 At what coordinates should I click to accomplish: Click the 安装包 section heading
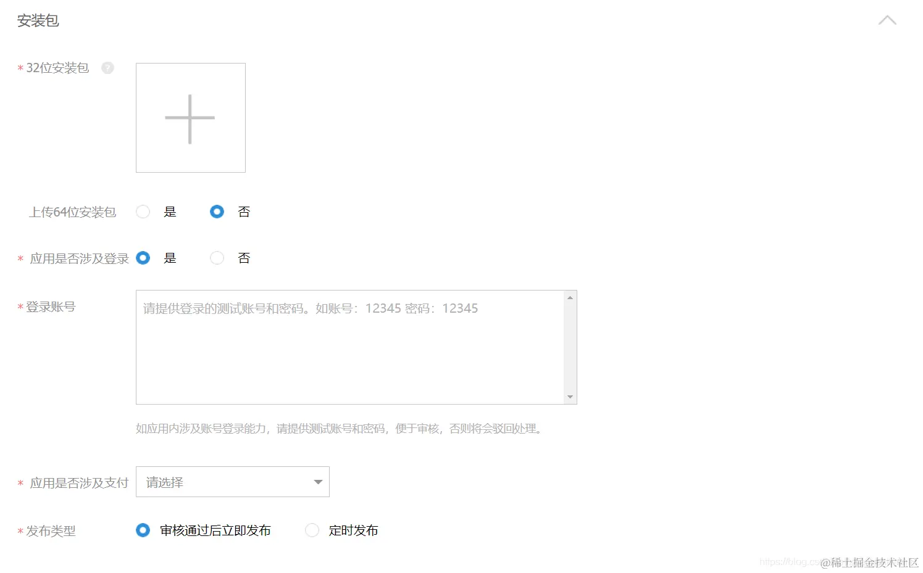37,20
